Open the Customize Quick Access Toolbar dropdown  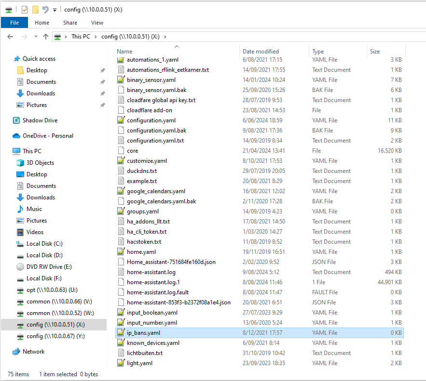pyautogui.click(x=55, y=10)
